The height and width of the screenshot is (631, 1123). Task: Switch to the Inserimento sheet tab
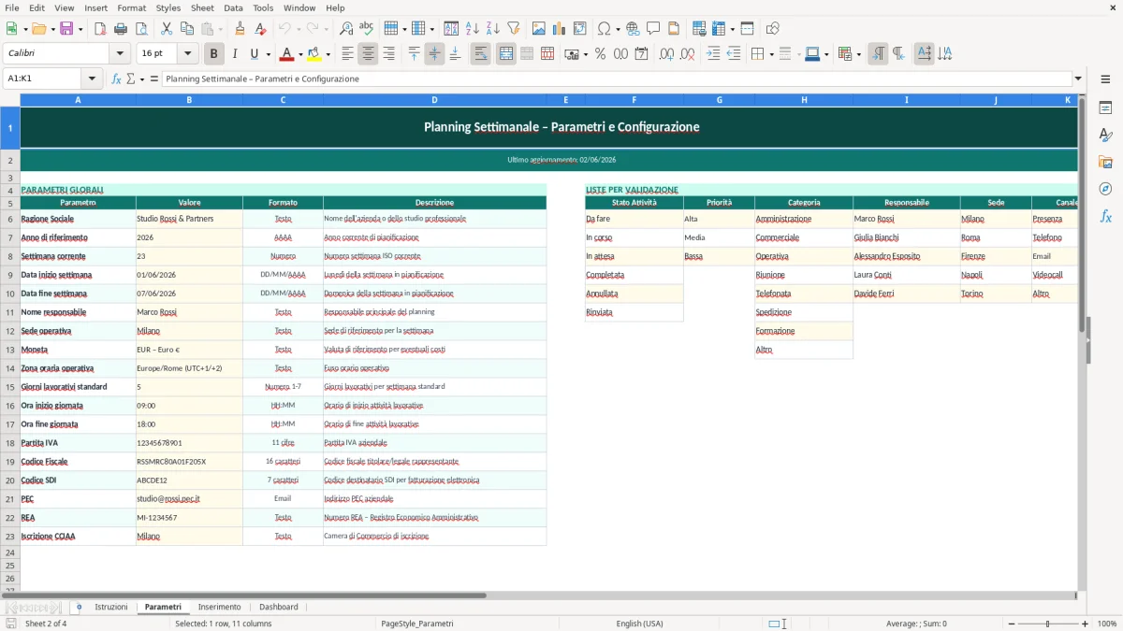pos(219,608)
